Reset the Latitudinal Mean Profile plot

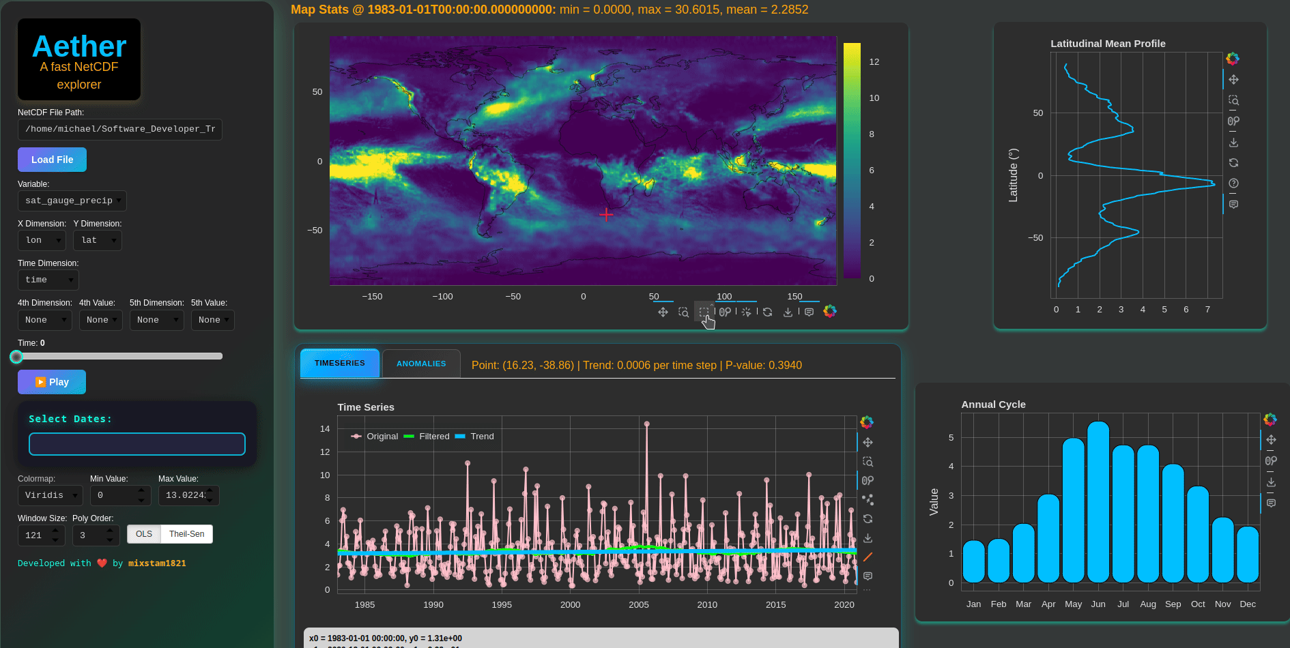(x=1233, y=163)
